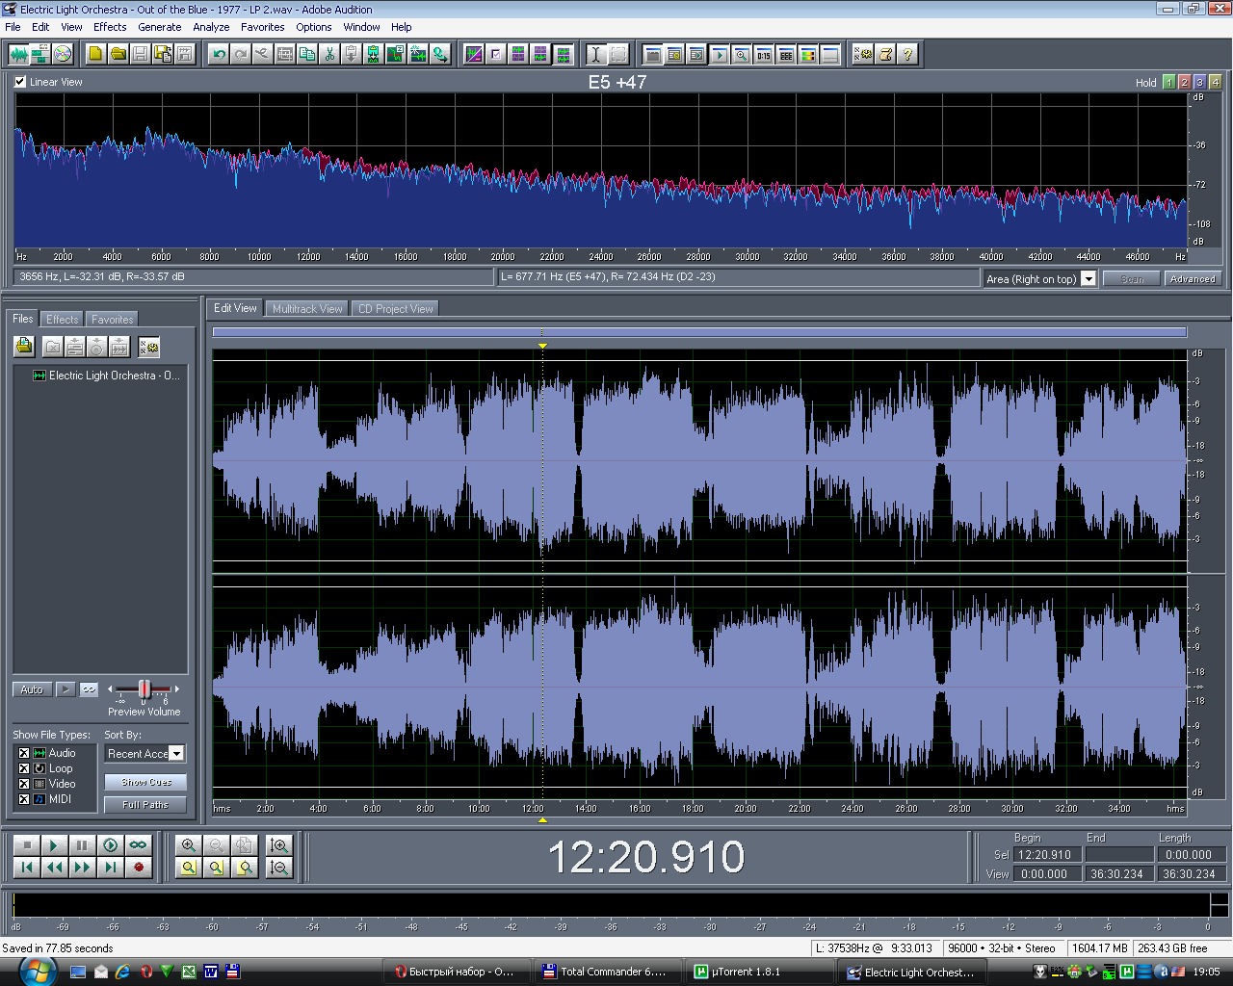Click the Rewind transport button

coord(54,868)
